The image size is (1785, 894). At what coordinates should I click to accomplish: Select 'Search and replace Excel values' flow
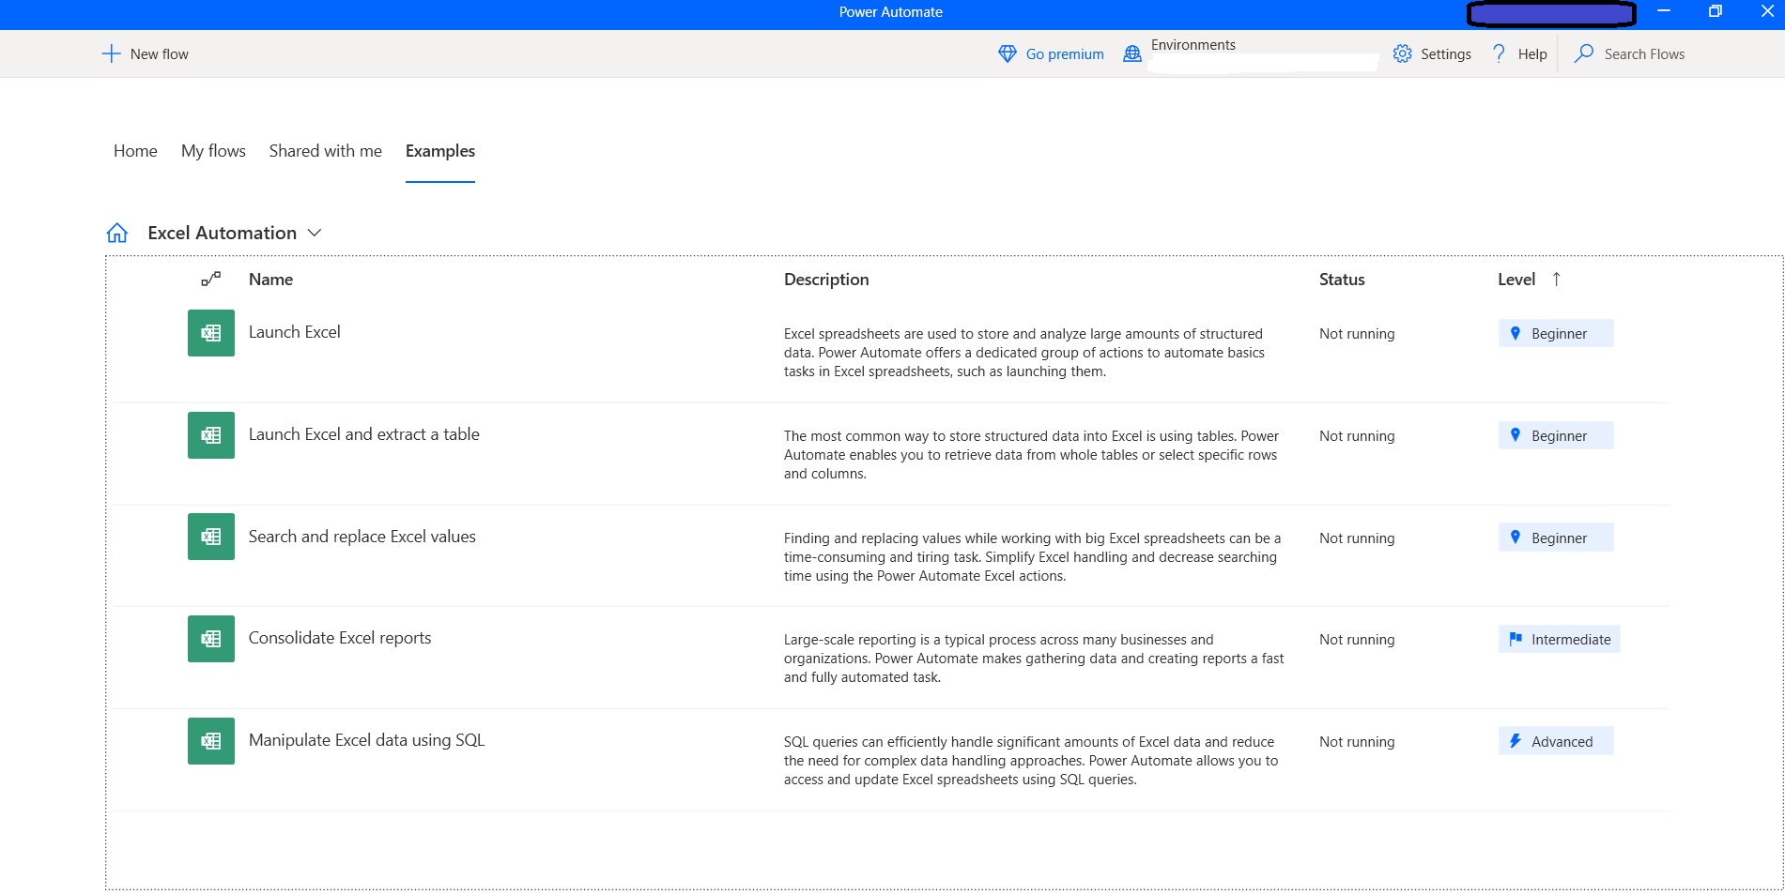(x=362, y=537)
